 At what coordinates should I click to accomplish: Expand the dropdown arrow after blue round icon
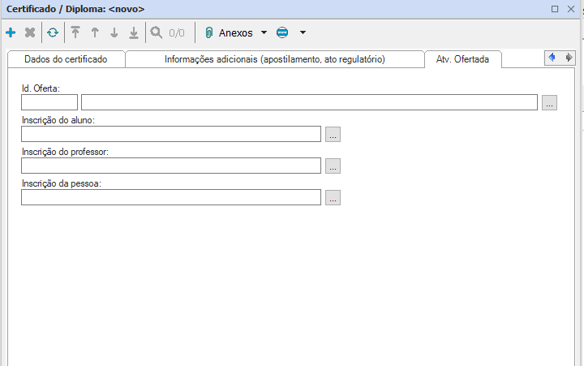(x=303, y=33)
